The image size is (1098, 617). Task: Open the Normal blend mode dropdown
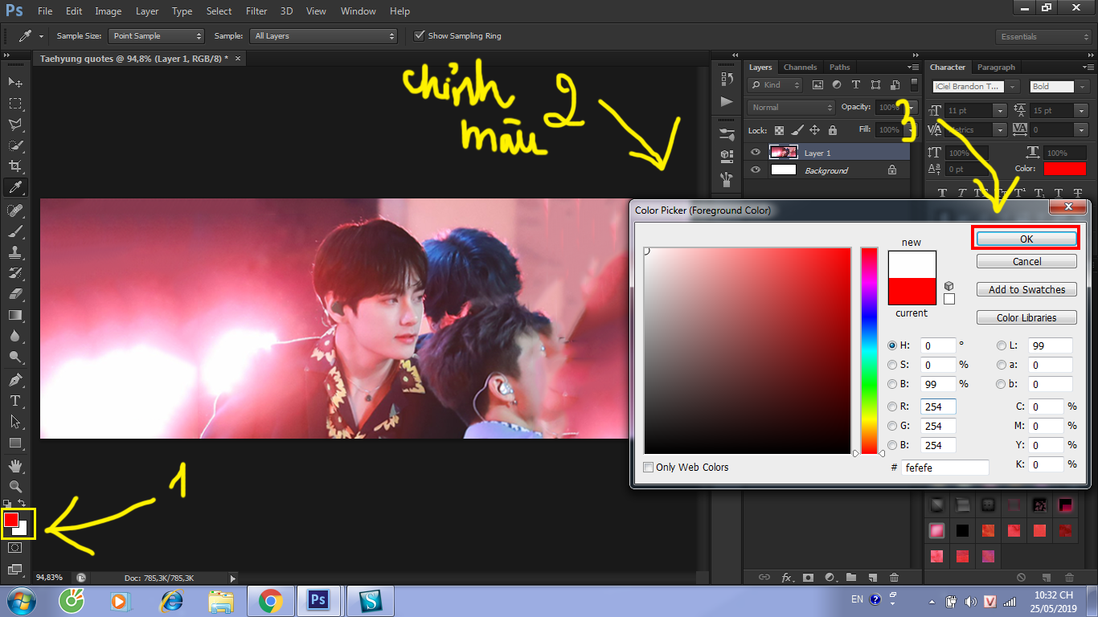(x=792, y=107)
